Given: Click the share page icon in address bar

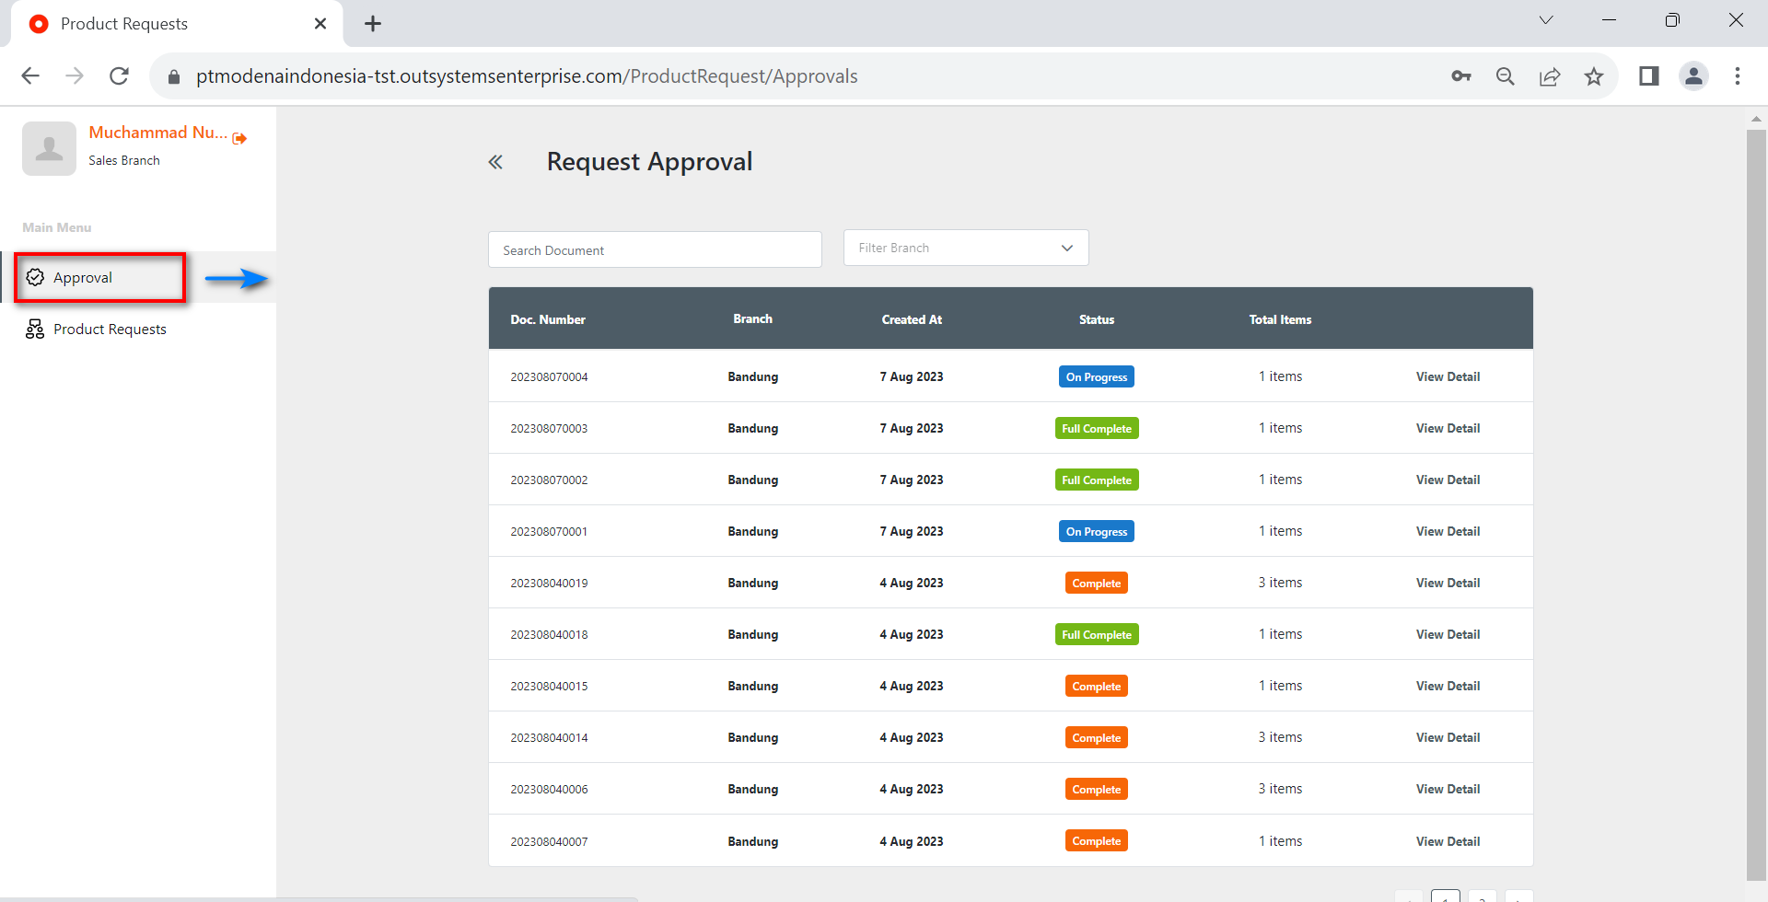Looking at the screenshot, I should (x=1550, y=76).
